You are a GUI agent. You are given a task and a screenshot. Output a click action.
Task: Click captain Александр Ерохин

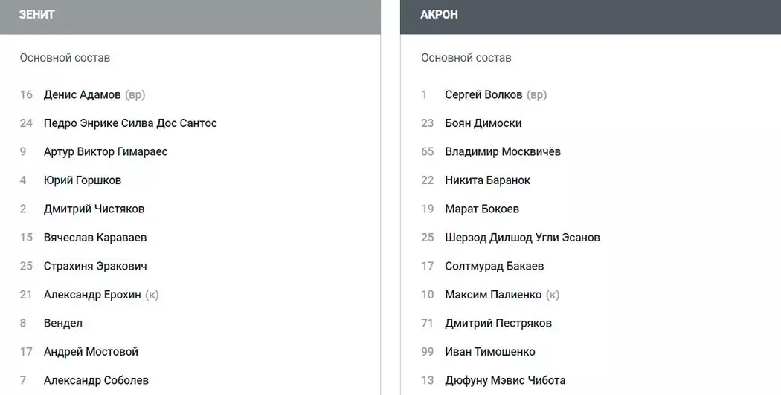coord(92,295)
